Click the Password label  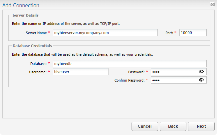[x=136, y=72]
